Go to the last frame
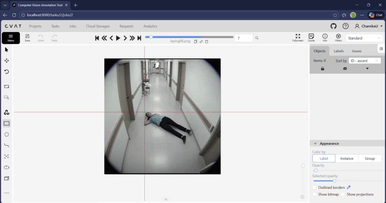Screen dimensions: 386x203 (139, 38)
